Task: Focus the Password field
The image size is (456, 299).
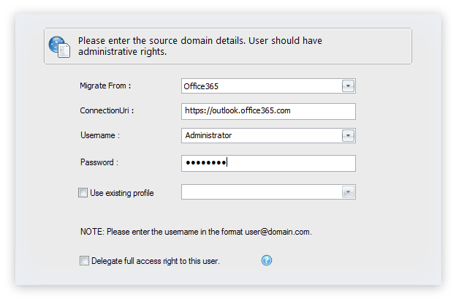Action: pos(267,163)
